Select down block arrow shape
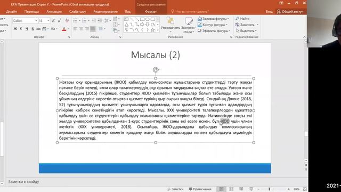 [147, 25]
